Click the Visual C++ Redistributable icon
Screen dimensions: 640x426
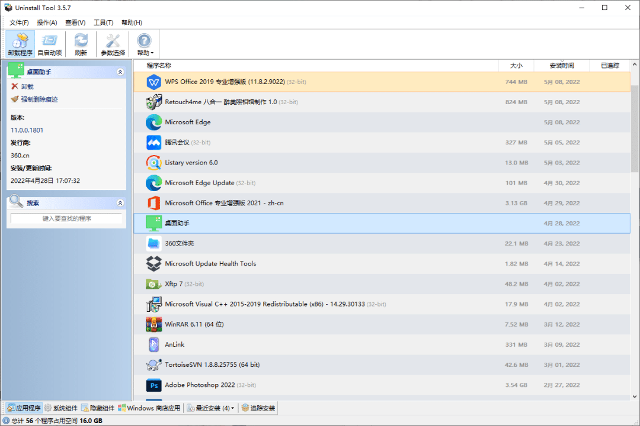[153, 304]
